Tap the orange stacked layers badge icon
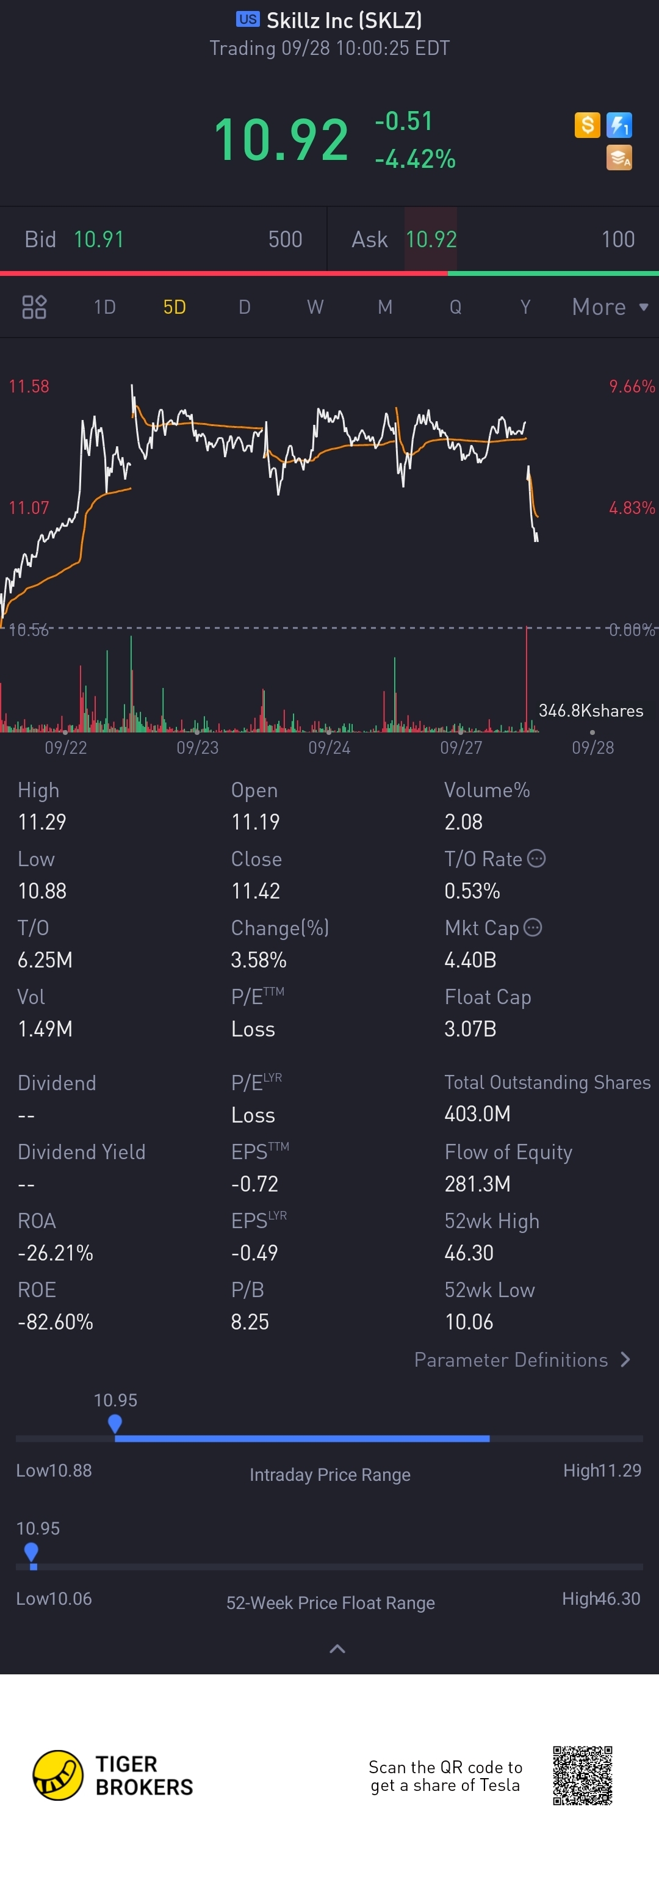Screen dimensions: 659x1877 (x=619, y=157)
